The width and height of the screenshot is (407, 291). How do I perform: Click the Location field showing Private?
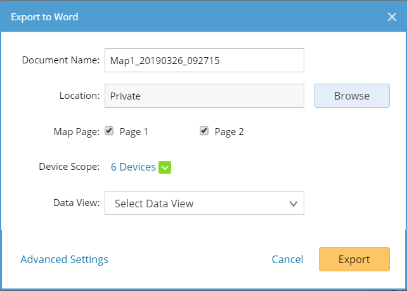(x=204, y=96)
